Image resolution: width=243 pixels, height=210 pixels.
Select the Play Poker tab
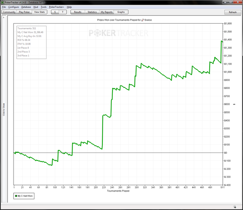[24, 12]
